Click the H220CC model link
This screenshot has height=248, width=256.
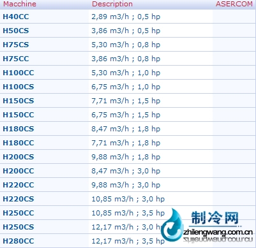coord(19,185)
